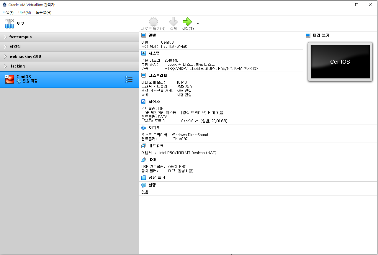Click the 'VT-x/AMD-V' acceleration value line
Screen dimensions: 378x255
[x=211, y=68]
